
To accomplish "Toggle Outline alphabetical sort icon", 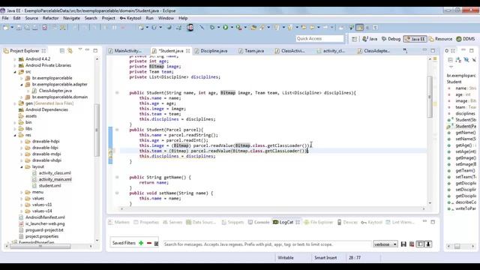I will coord(458,60).
